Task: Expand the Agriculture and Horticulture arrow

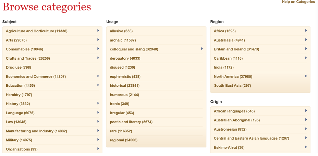Action: 98,31
